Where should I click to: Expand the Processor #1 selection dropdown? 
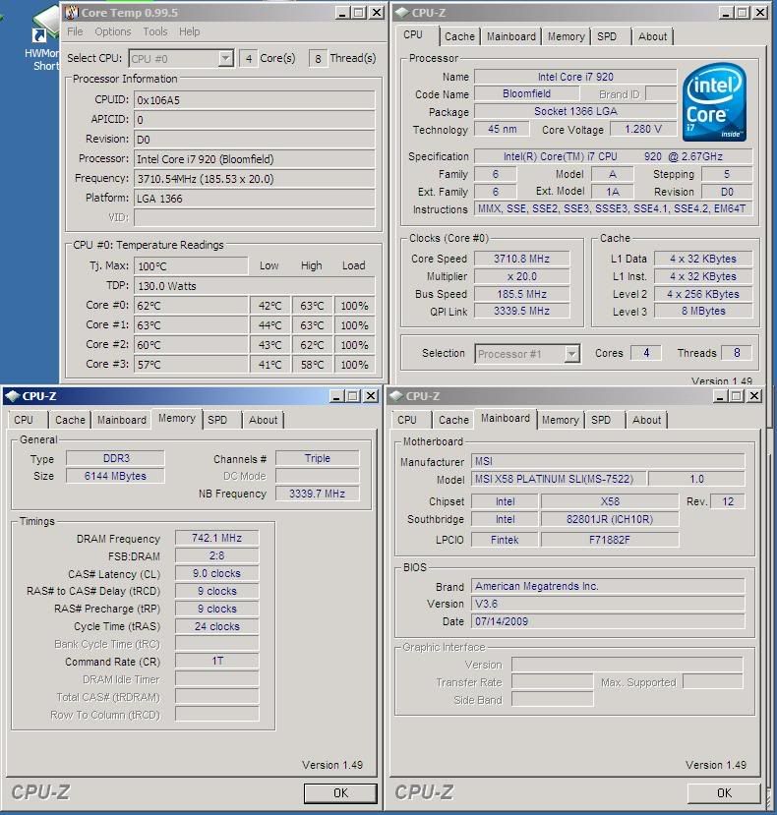[x=571, y=354]
